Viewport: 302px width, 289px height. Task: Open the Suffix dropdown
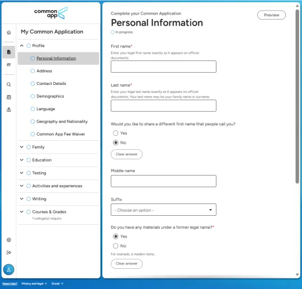(x=163, y=210)
